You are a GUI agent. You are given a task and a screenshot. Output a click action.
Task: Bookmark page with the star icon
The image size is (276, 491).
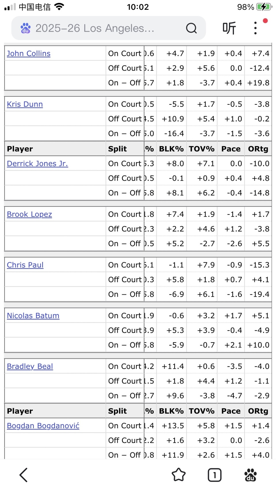coord(179,475)
